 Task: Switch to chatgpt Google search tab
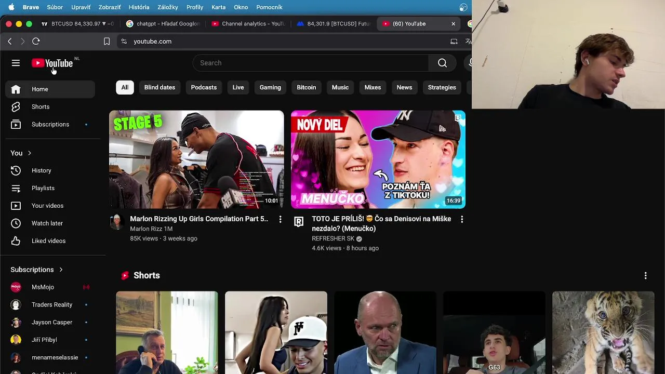[x=163, y=24]
